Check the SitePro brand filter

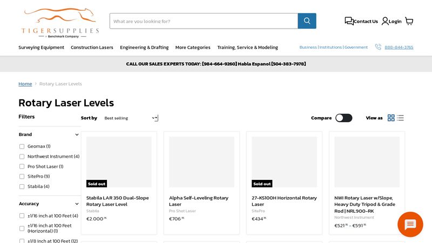[x=22, y=177]
